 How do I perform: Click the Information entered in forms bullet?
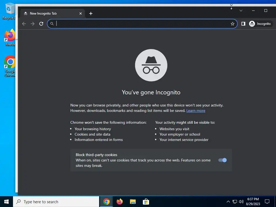(x=99, y=140)
